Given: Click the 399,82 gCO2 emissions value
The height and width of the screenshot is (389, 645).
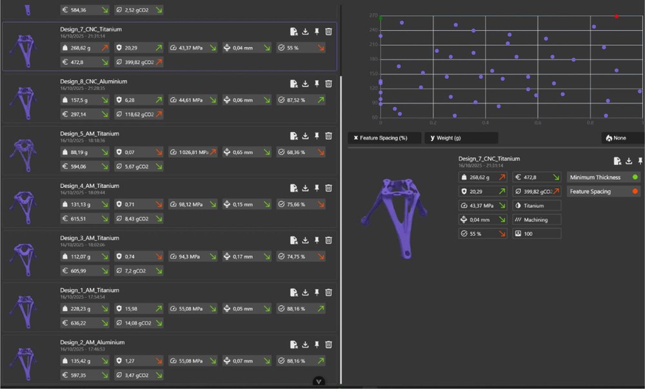Looking at the screenshot, I should (x=538, y=191).
